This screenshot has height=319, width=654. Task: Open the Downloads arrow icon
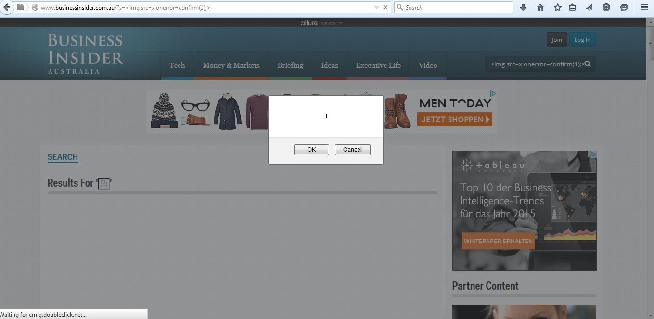(523, 7)
